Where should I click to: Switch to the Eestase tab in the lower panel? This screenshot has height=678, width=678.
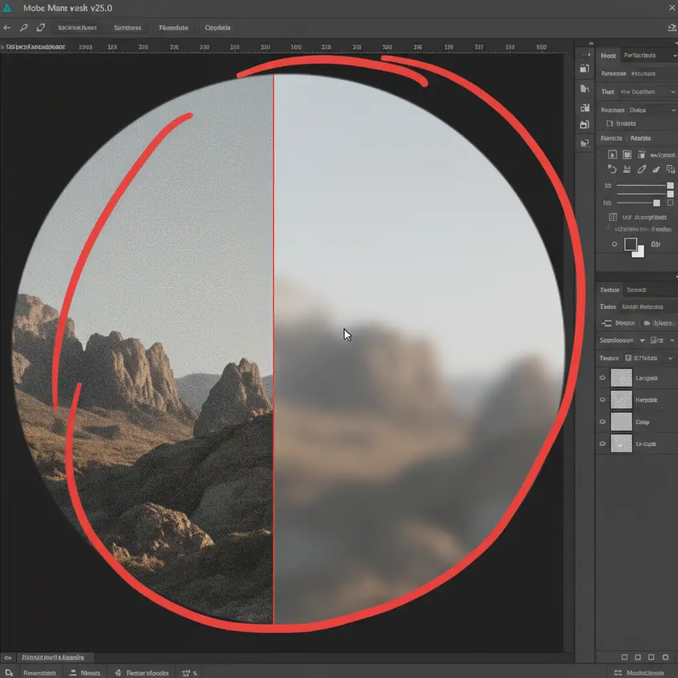610,290
